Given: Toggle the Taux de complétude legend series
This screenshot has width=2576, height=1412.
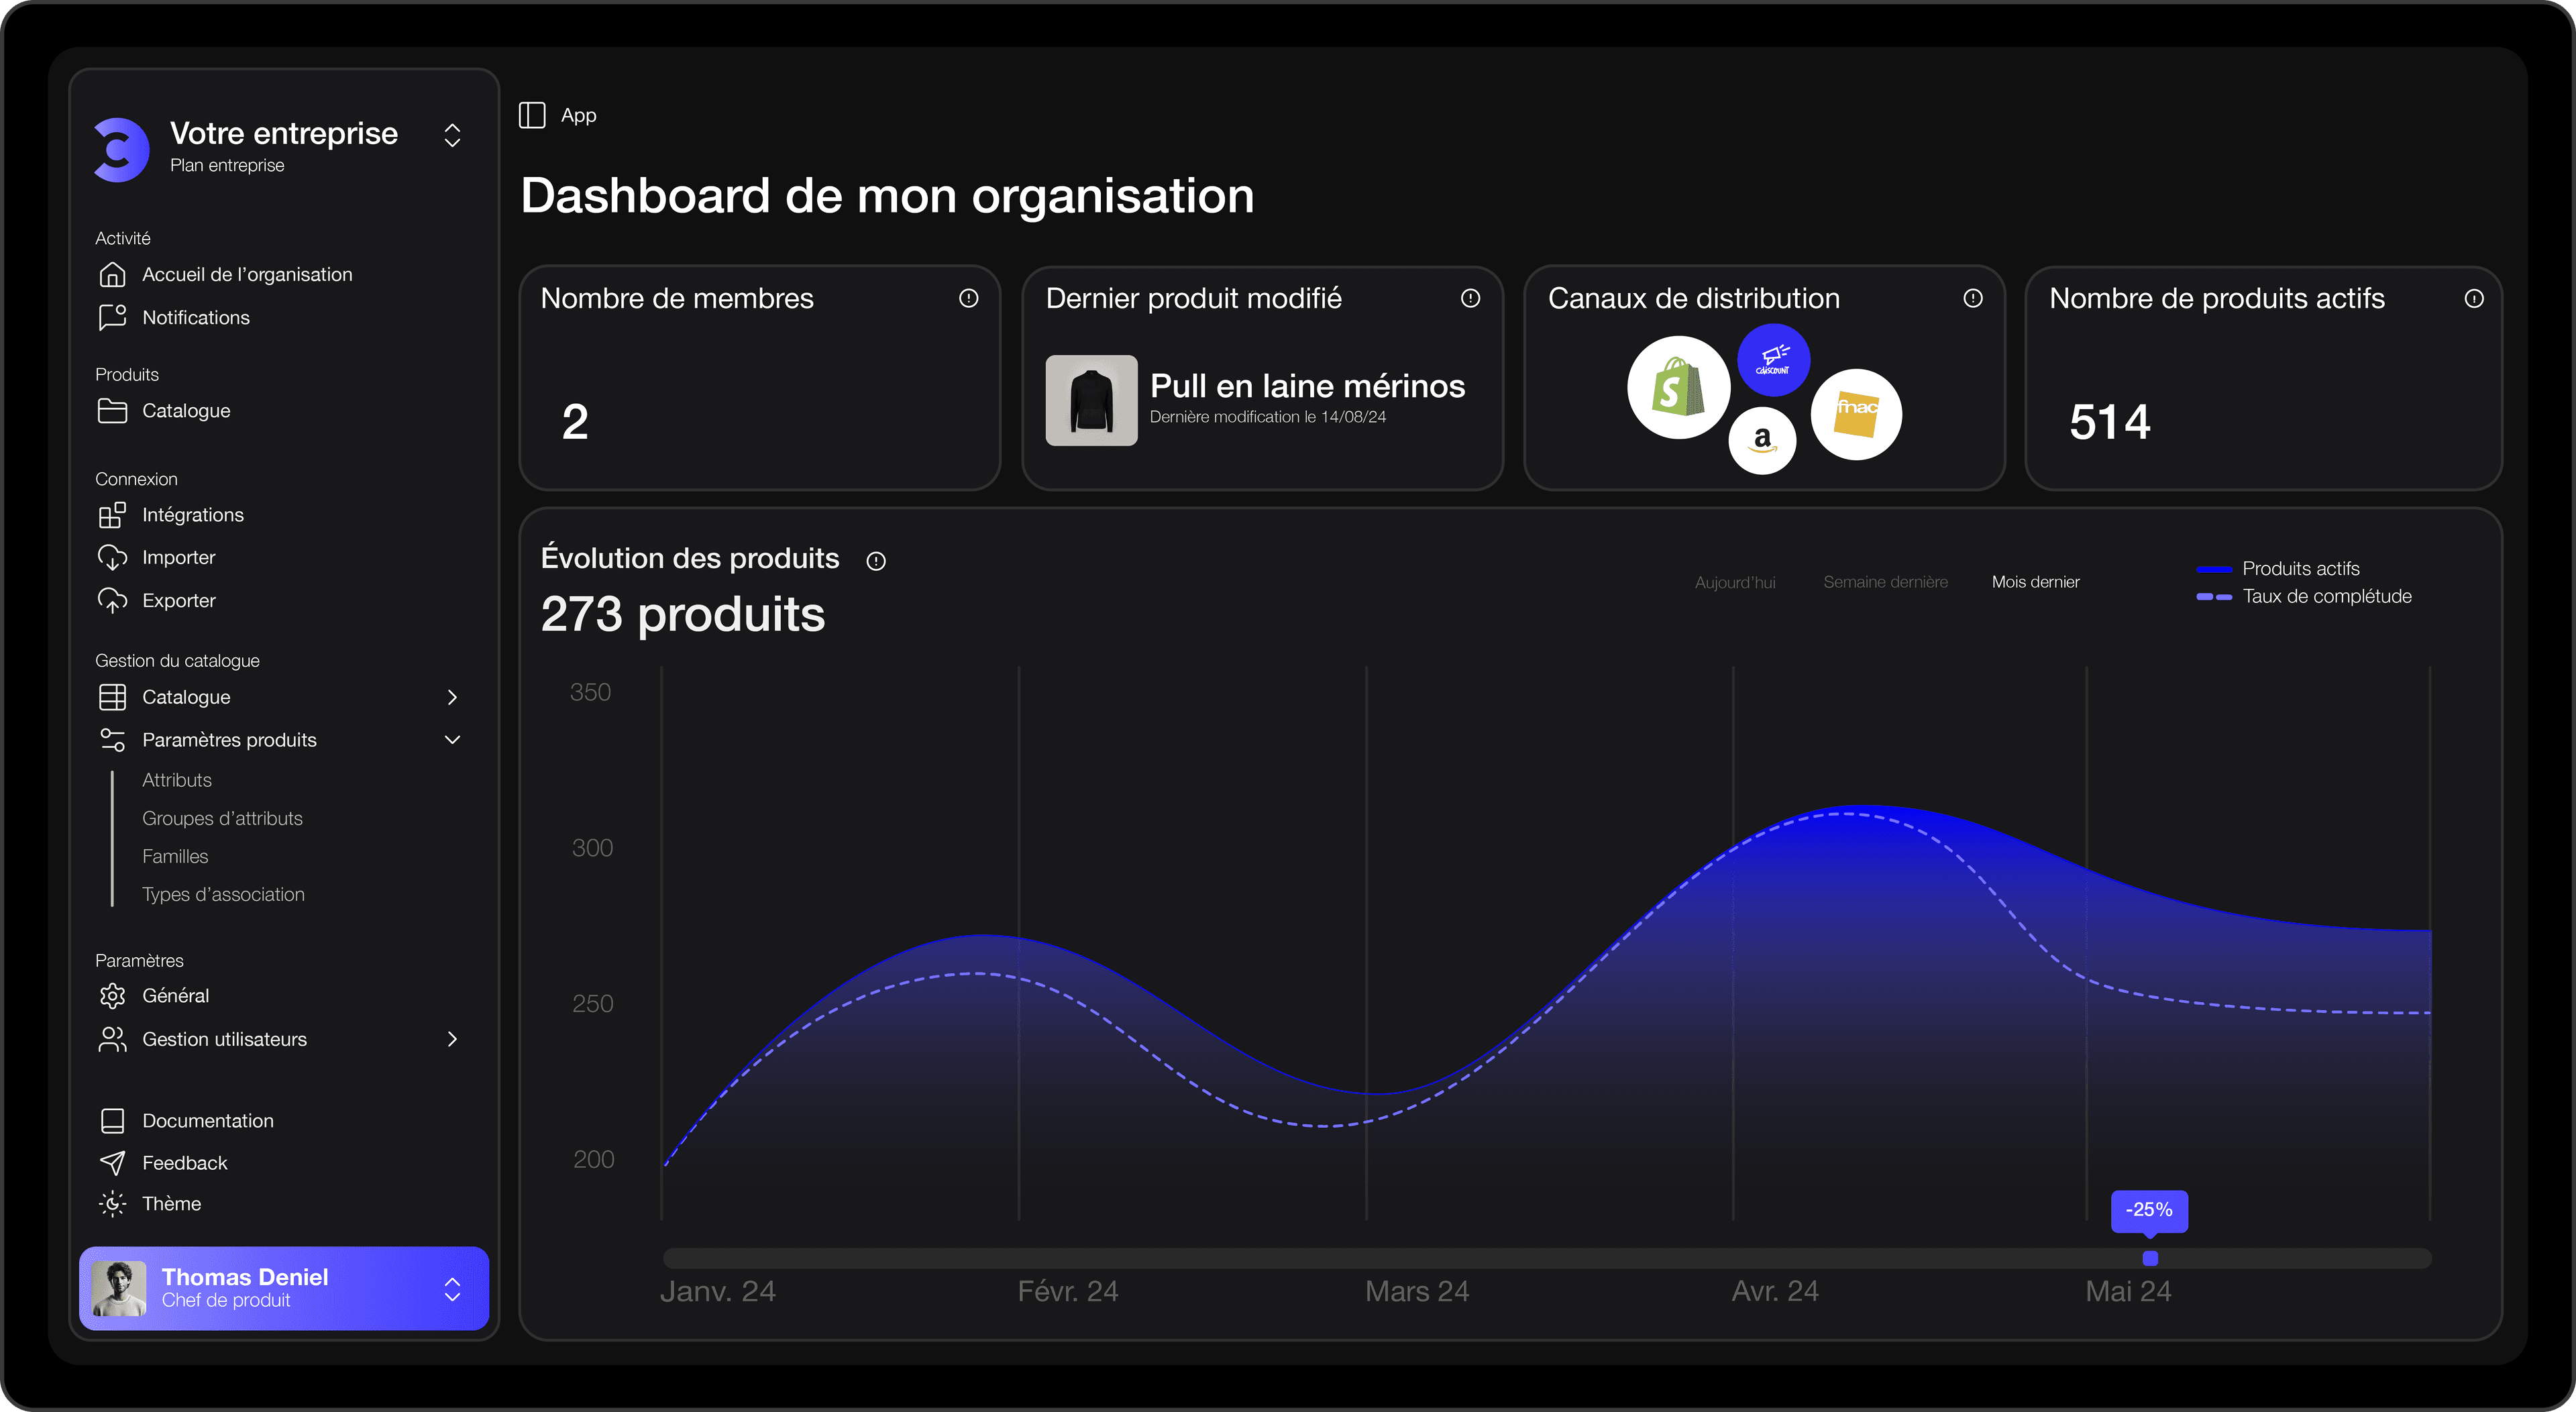Looking at the screenshot, I should click(x=2326, y=597).
